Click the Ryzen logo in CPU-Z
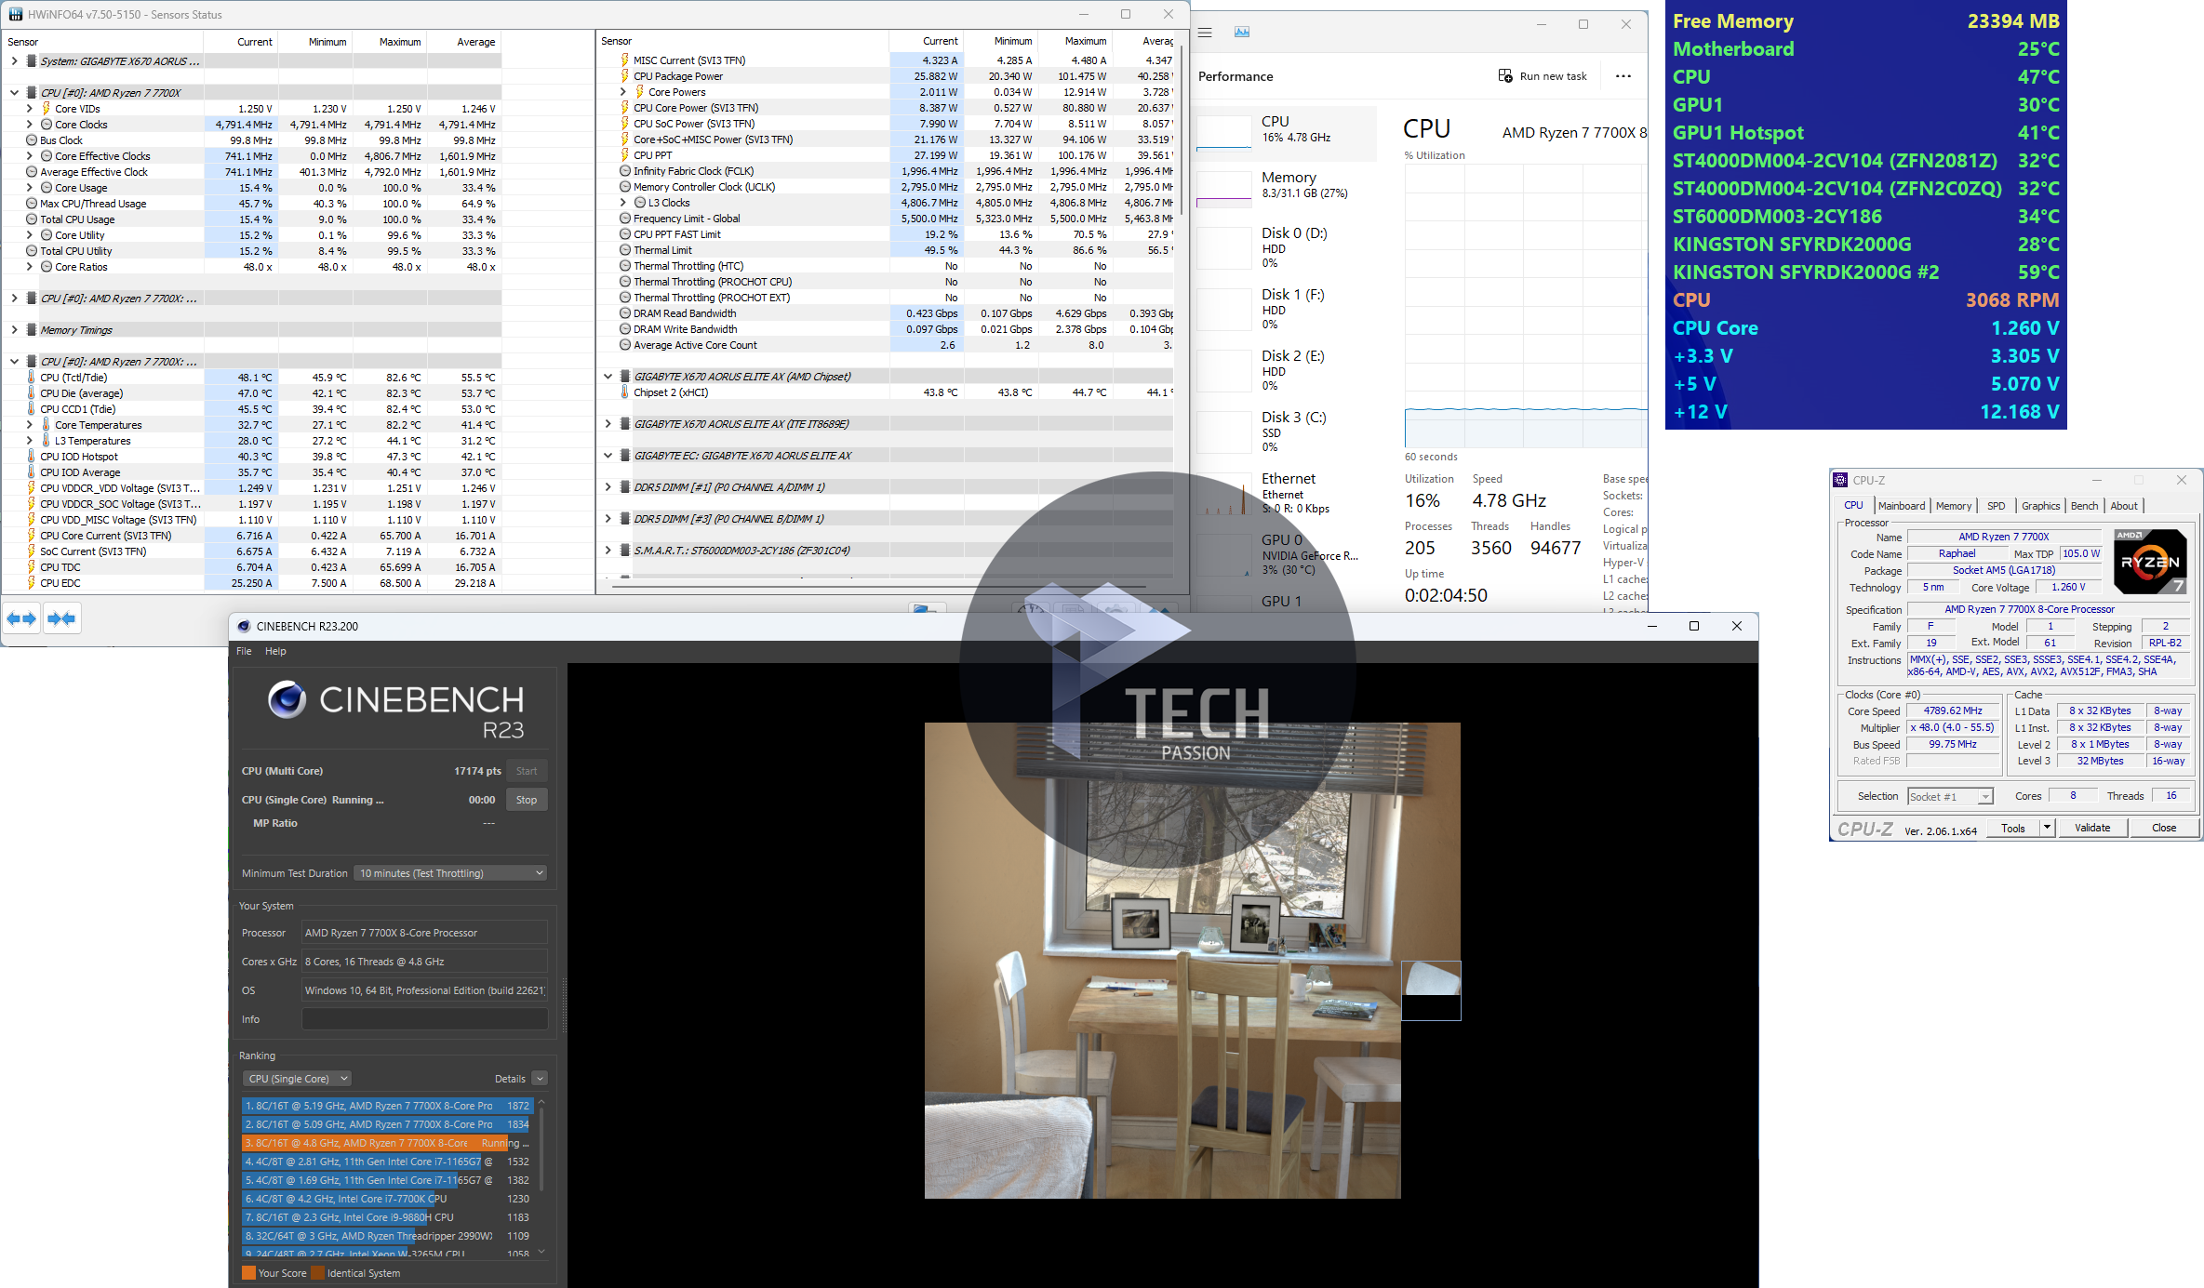This screenshot has height=1288, width=2204. [2149, 562]
